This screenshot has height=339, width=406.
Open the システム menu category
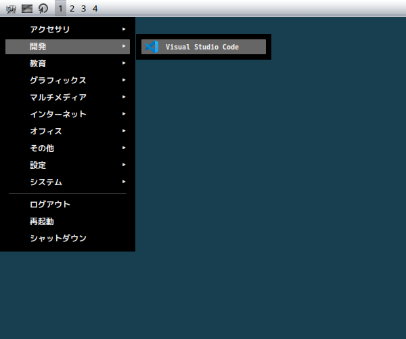pos(68,182)
